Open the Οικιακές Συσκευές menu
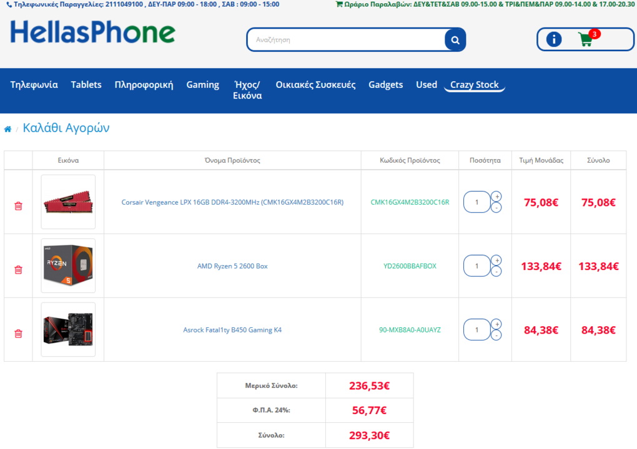 pyautogui.click(x=315, y=85)
